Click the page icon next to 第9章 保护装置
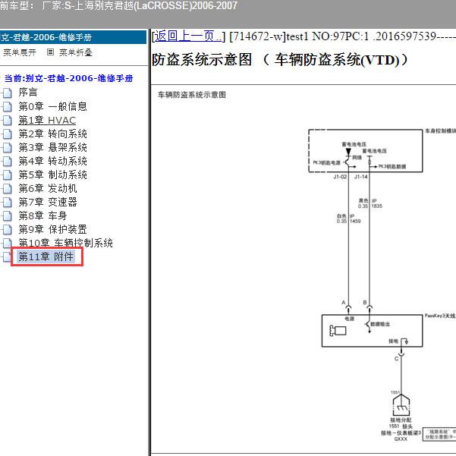 (x=7, y=230)
